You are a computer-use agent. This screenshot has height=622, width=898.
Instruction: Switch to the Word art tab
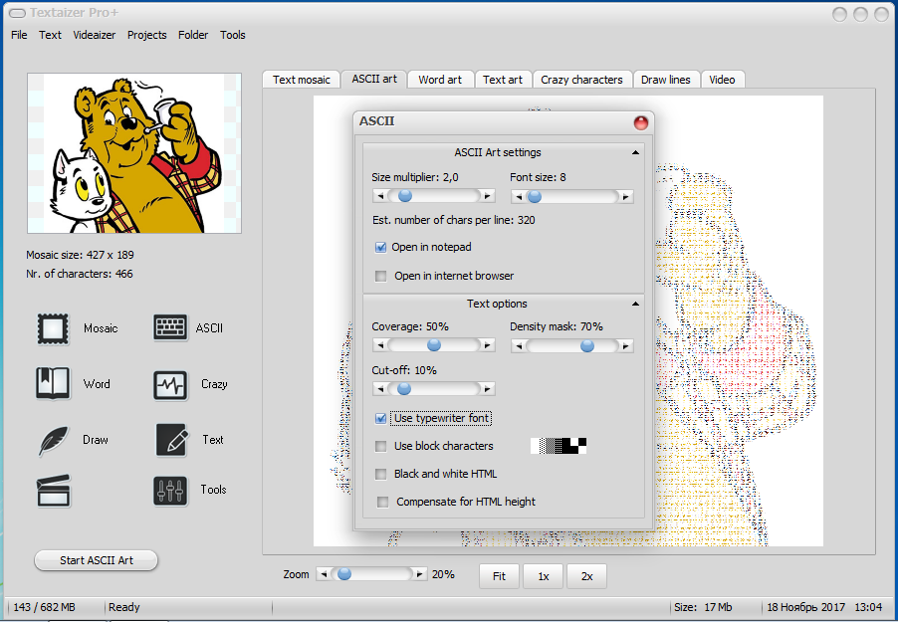pyautogui.click(x=440, y=80)
